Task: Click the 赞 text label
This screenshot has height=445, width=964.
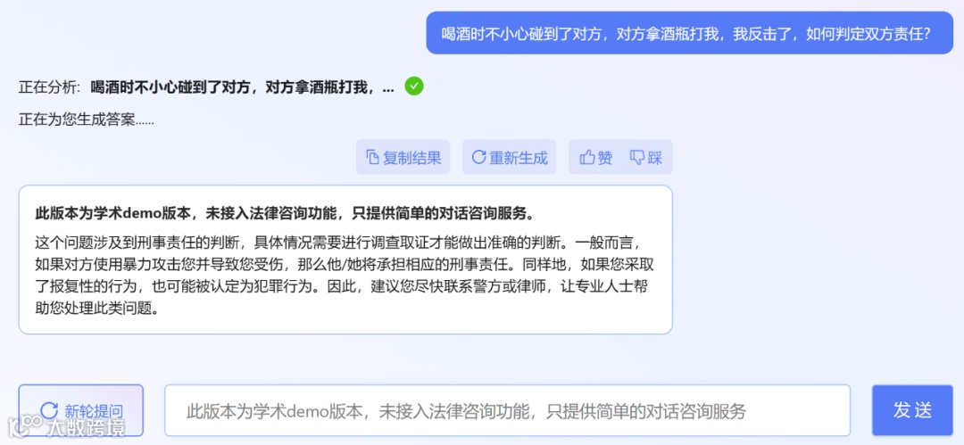Action: (x=605, y=158)
